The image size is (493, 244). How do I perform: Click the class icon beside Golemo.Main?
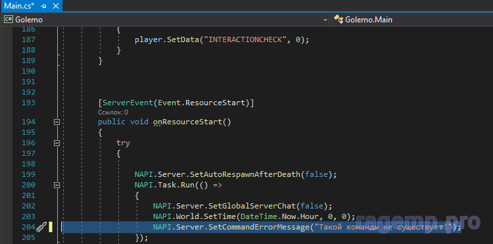click(339, 20)
